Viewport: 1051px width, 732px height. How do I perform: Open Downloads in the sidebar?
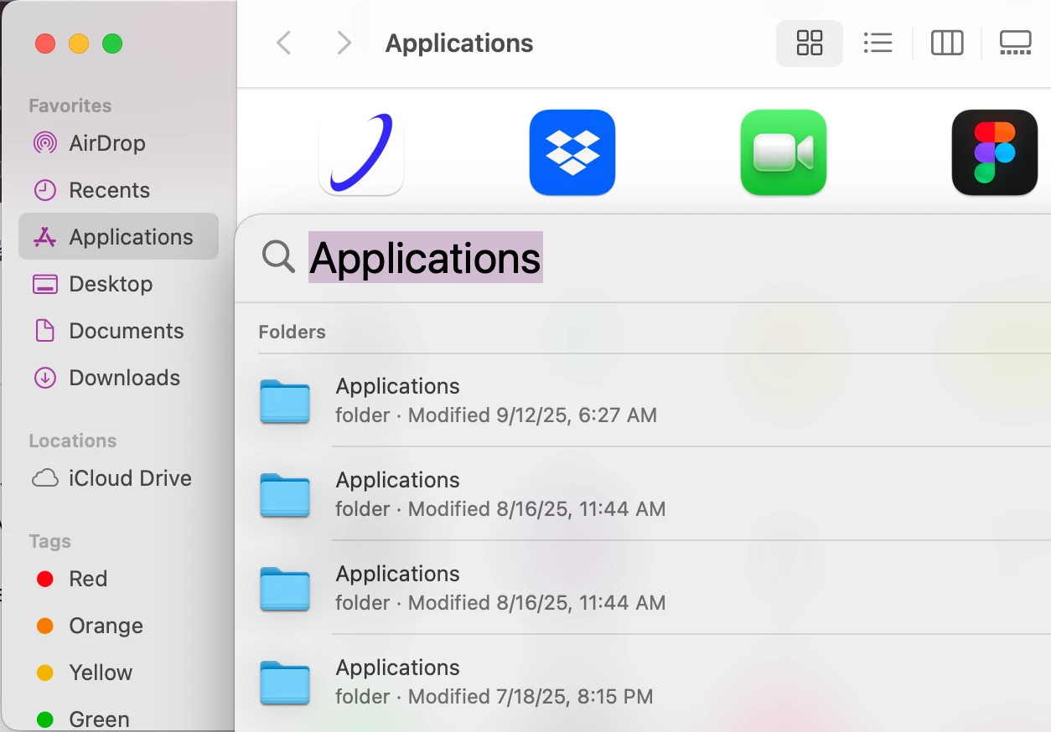tap(118, 378)
